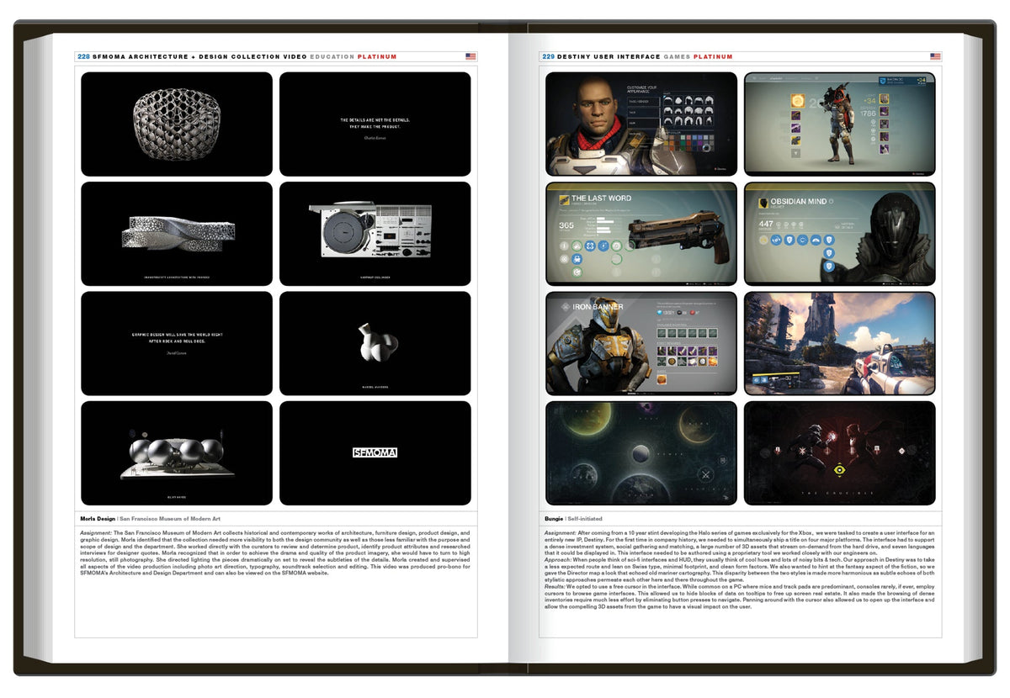Viewport: 1010px width, 698px height.
Task: Open the first-person gameplay landscape screenshot
Action: point(840,343)
